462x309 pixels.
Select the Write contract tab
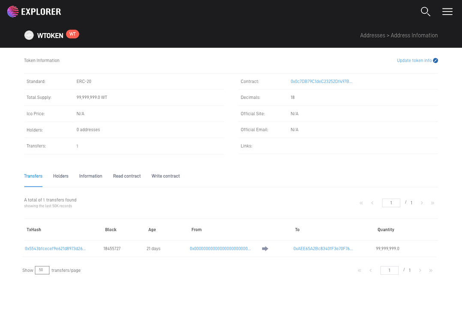coord(165,176)
